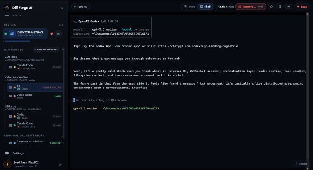Stop the session with Stop button
This screenshot has width=313, height=170.
point(302,7)
